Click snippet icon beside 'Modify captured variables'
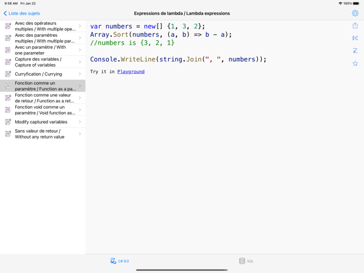The height and width of the screenshot is (273, 364). click(x=8, y=121)
